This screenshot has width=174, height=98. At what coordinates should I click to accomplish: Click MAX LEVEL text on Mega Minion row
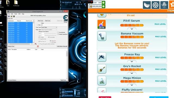point(161,81)
